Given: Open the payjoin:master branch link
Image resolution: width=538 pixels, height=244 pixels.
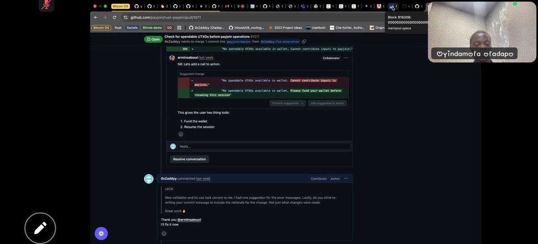Looking at the screenshot, I should pyautogui.click(x=239, y=42).
